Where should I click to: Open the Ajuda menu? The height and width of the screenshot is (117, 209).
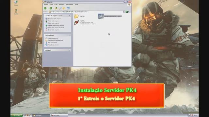[x=76, y=5]
